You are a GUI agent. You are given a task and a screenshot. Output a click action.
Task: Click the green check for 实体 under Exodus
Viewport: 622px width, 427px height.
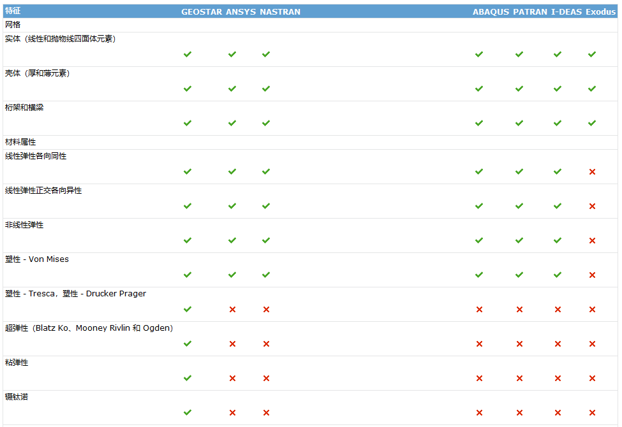pyautogui.click(x=592, y=54)
